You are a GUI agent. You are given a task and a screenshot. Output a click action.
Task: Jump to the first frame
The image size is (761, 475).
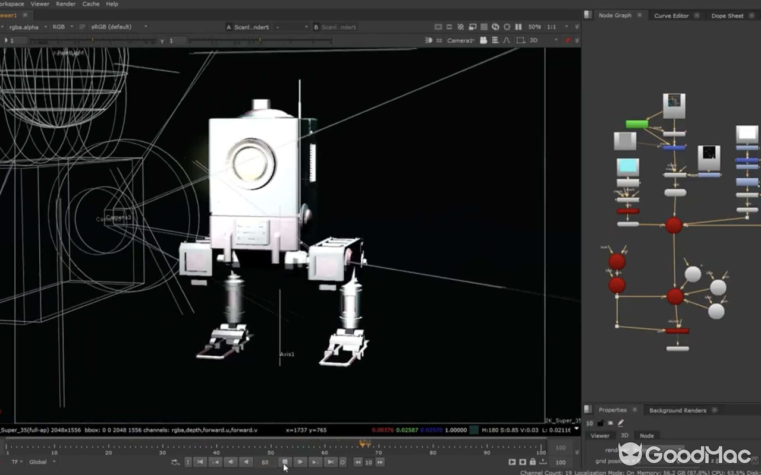pos(200,462)
